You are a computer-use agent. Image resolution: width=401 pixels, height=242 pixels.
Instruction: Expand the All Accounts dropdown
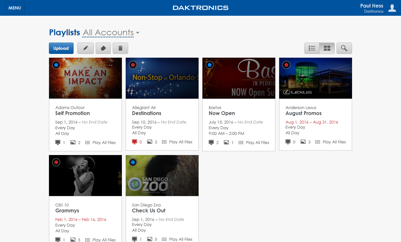pos(111,33)
